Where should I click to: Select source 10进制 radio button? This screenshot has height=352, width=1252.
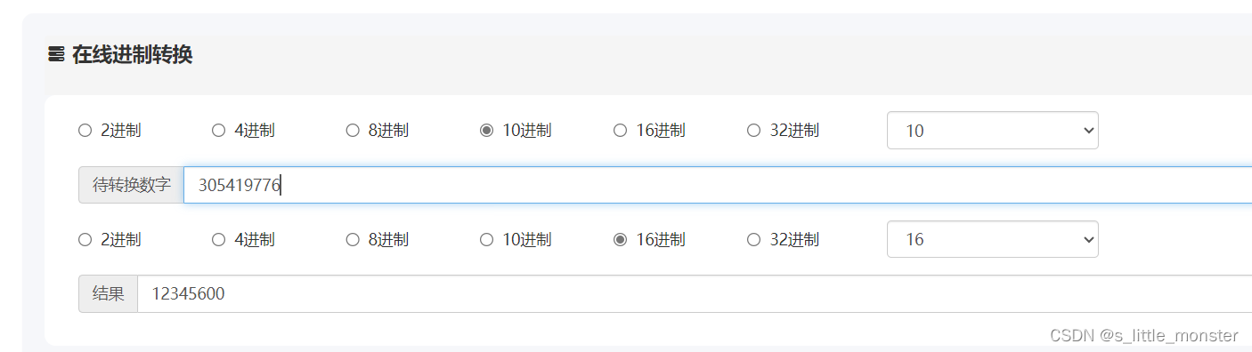(487, 131)
